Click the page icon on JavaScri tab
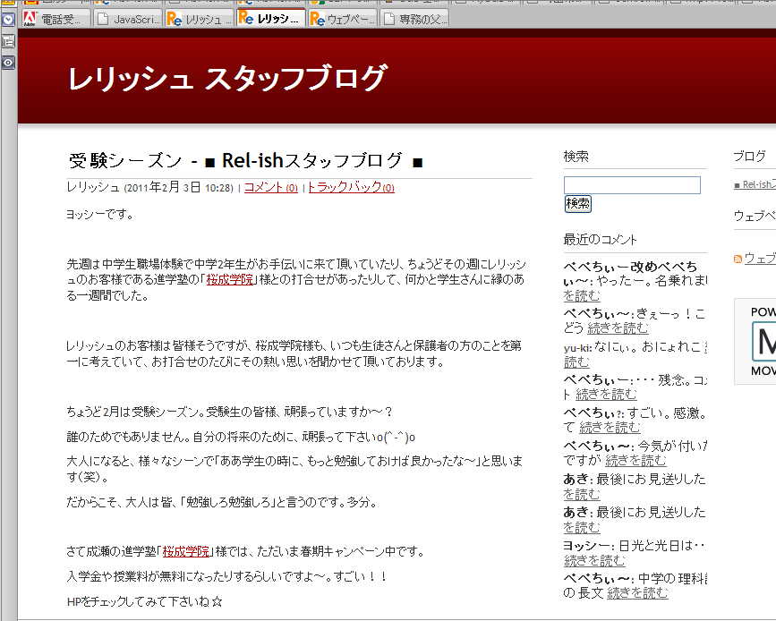Image resolution: width=776 pixels, height=621 pixels. pyautogui.click(x=103, y=19)
